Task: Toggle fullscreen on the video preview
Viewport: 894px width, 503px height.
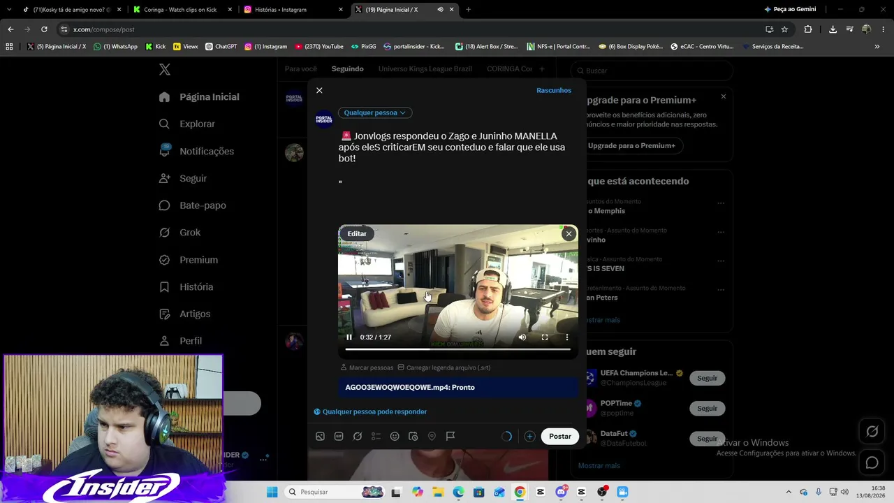Action: coord(545,337)
